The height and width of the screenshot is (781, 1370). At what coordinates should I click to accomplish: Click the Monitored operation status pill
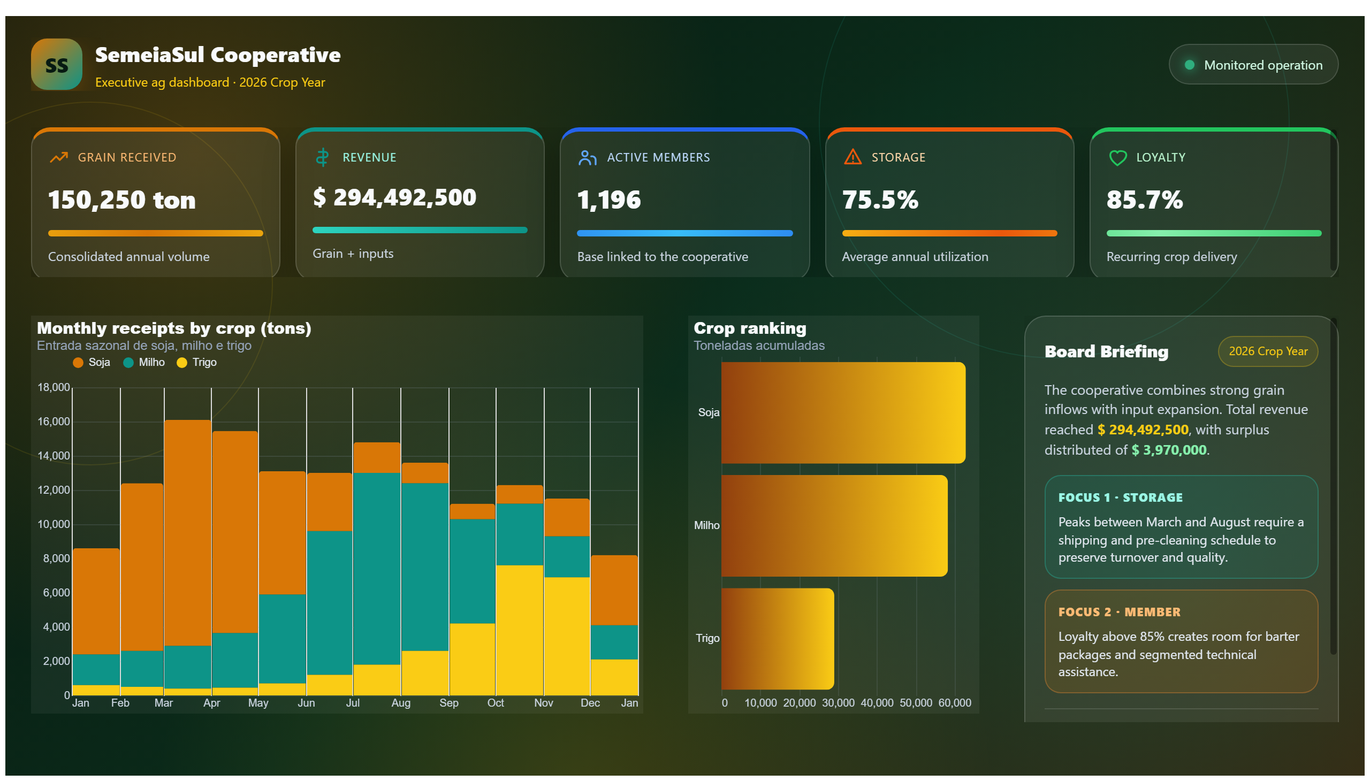(1252, 64)
